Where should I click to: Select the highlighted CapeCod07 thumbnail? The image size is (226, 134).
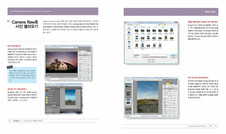tap(143, 46)
